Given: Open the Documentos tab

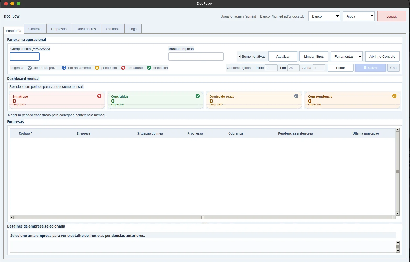Looking at the screenshot, I should click(x=86, y=29).
